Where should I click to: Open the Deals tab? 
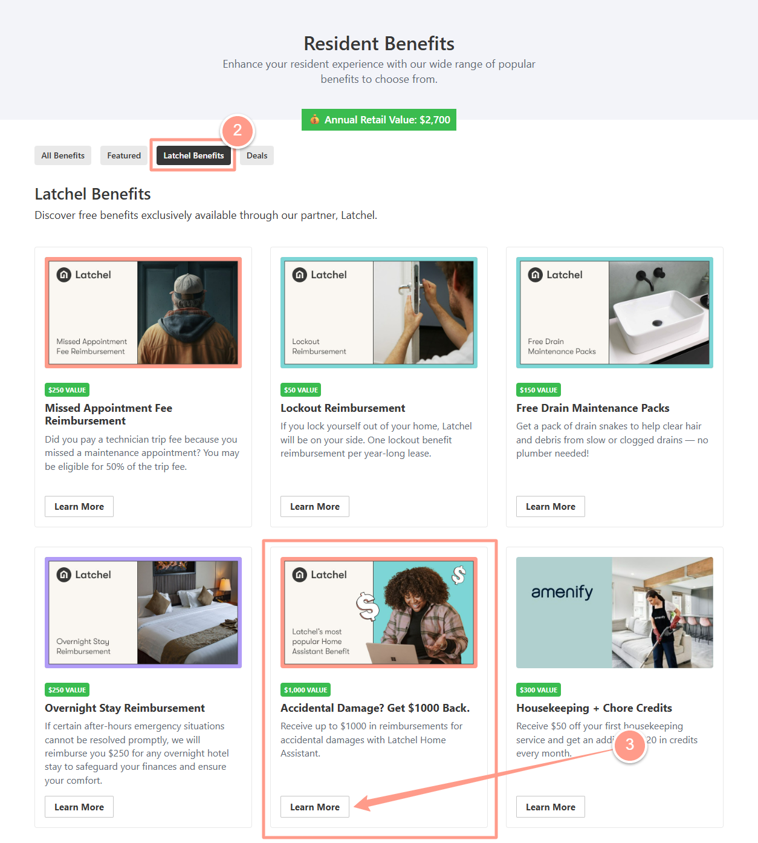257,155
